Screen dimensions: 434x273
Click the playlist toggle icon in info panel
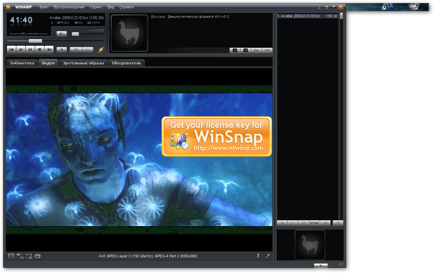point(267,50)
